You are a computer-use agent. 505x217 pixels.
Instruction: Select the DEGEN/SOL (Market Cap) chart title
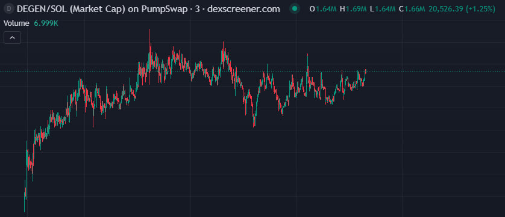tap(148, 9)
